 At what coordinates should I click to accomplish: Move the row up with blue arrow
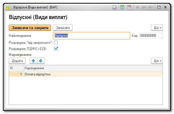pos(34,61)
